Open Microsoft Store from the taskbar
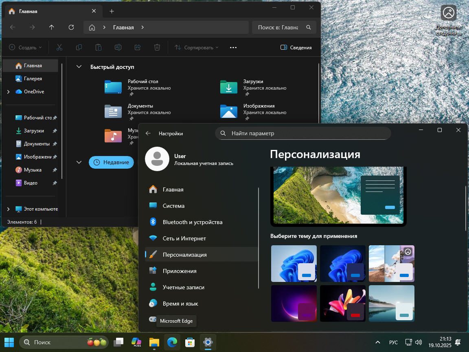The image size is (469, 352). (190, 342)
